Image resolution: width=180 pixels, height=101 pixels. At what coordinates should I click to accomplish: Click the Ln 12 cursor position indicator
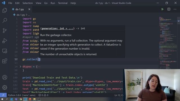pyautogui.click(x=119, y=95)
